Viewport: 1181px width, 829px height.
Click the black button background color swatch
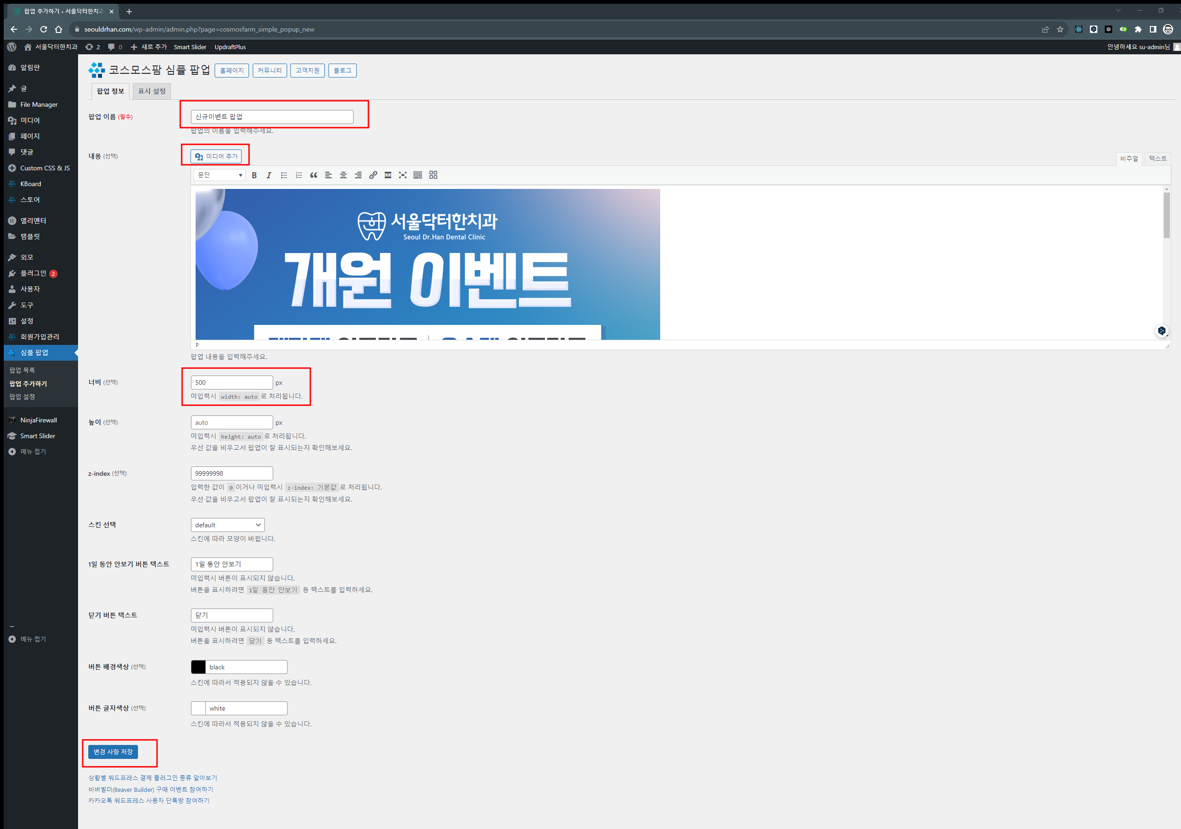pos(198,667)
